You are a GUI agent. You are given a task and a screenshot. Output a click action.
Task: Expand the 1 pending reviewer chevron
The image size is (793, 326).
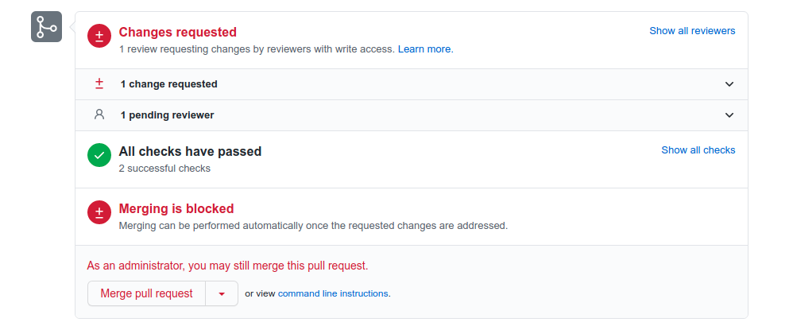pyautogui.click(x=729, y=115)
